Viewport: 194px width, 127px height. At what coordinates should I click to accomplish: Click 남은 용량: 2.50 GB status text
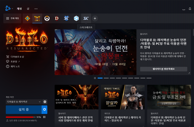[23, 120]
